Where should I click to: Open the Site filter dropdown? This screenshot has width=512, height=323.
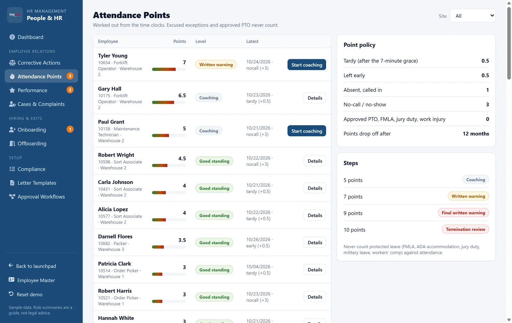click(473, 16)
